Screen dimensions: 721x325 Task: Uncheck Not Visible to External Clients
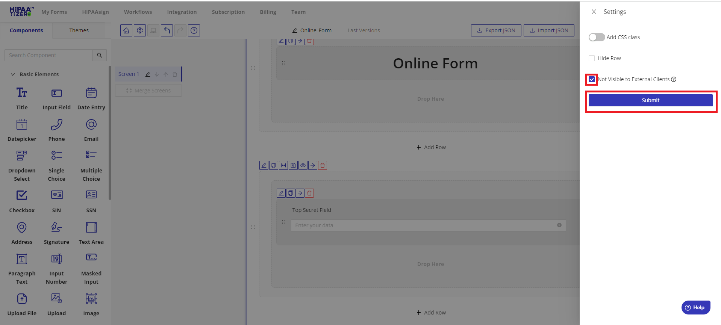coord(592,79)
